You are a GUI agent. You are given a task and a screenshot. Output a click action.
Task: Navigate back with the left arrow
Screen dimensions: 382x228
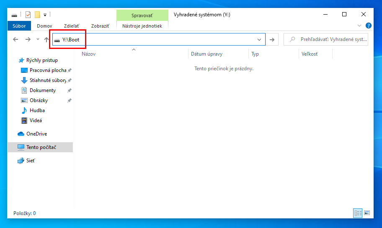(x=15, y=39)
